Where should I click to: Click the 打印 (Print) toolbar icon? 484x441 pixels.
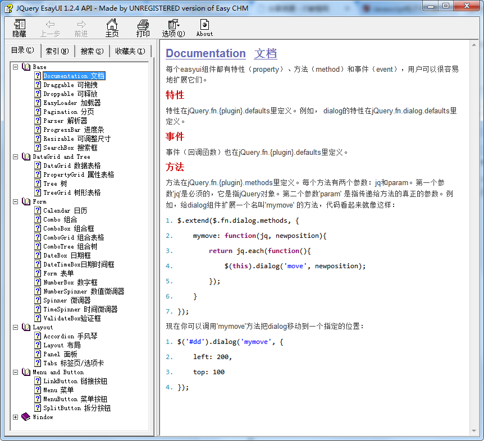143,27
